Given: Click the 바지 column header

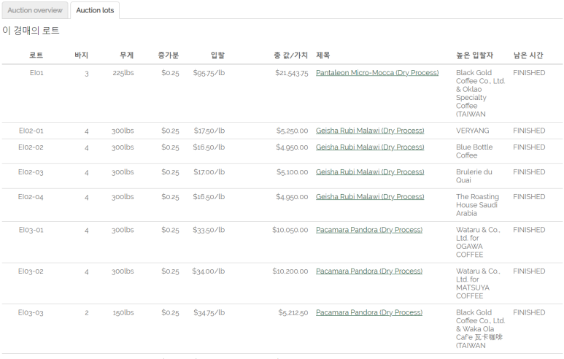Looking at the screenshot, I should coord(81,55).
